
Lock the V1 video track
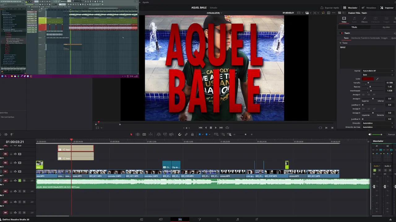tap(11, 171)
